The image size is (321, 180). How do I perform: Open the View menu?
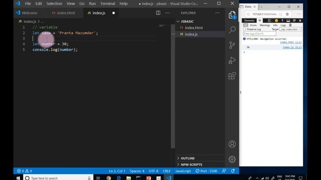click(71, 3)
